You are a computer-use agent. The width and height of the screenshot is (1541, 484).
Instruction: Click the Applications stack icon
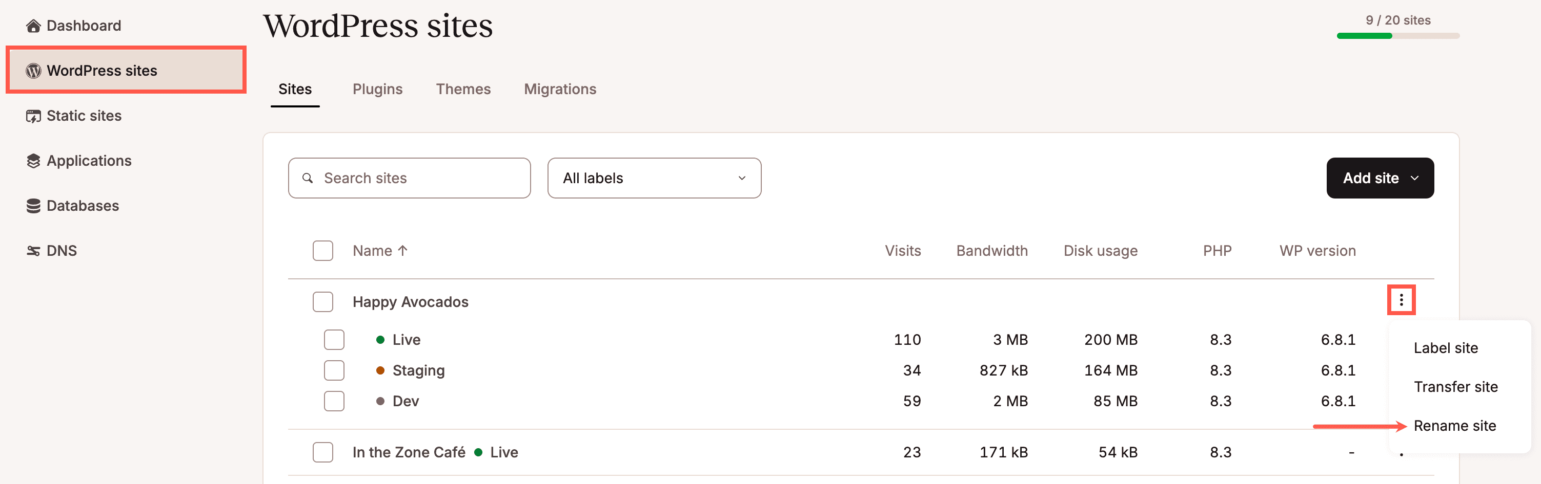pyautogui.click(x=33, y=161)
